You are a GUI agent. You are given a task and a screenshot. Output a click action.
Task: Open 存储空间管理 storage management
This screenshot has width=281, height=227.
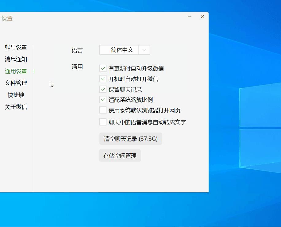tap(120, 156)
